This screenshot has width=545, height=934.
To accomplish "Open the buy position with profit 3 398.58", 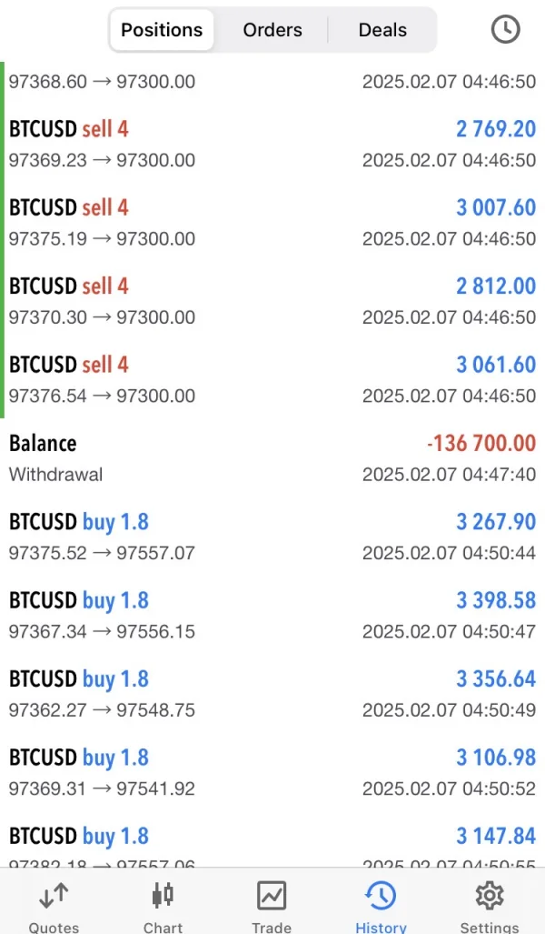I will click(272, 616).
